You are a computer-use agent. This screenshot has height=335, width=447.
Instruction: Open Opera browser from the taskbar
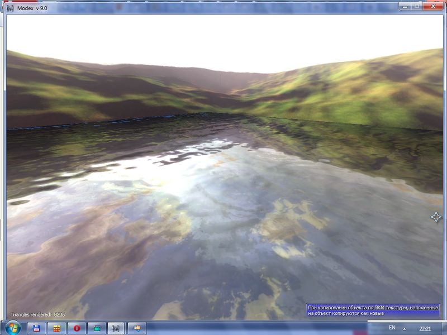coord(77,328)
